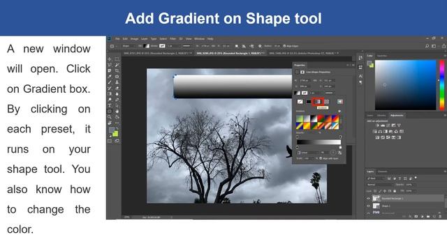The height and width of the screenshot is (251, 447).
Task: Toggle Quick Mask mode
Action: tap(110, 141)
